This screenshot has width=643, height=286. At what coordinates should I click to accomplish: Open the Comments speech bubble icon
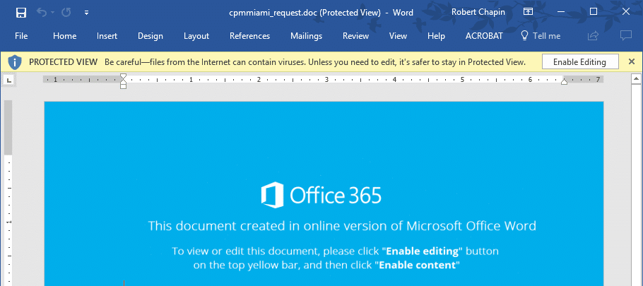pos(625,35)
